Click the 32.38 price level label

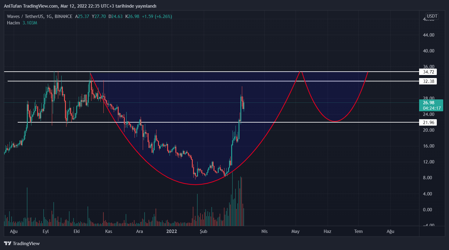tap(428, 81)
